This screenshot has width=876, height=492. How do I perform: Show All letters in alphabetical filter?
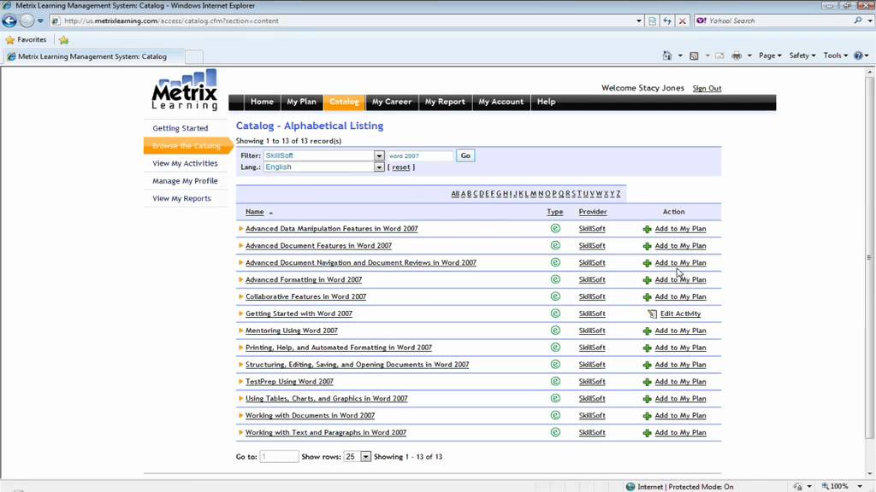point(455,194)
